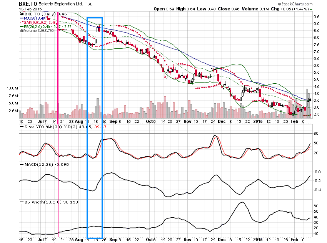Click the Close 3.46 value
The width and height of the screenshot is (327, 243).
[x=229, y=9]
